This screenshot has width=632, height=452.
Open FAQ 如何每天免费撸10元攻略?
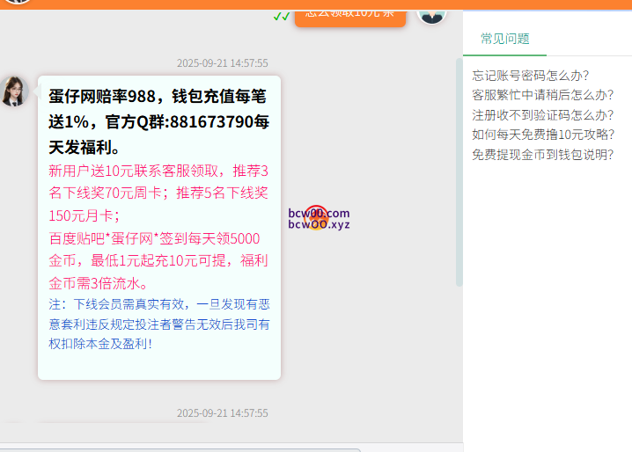pyautogui.click(x=543, y=135)
